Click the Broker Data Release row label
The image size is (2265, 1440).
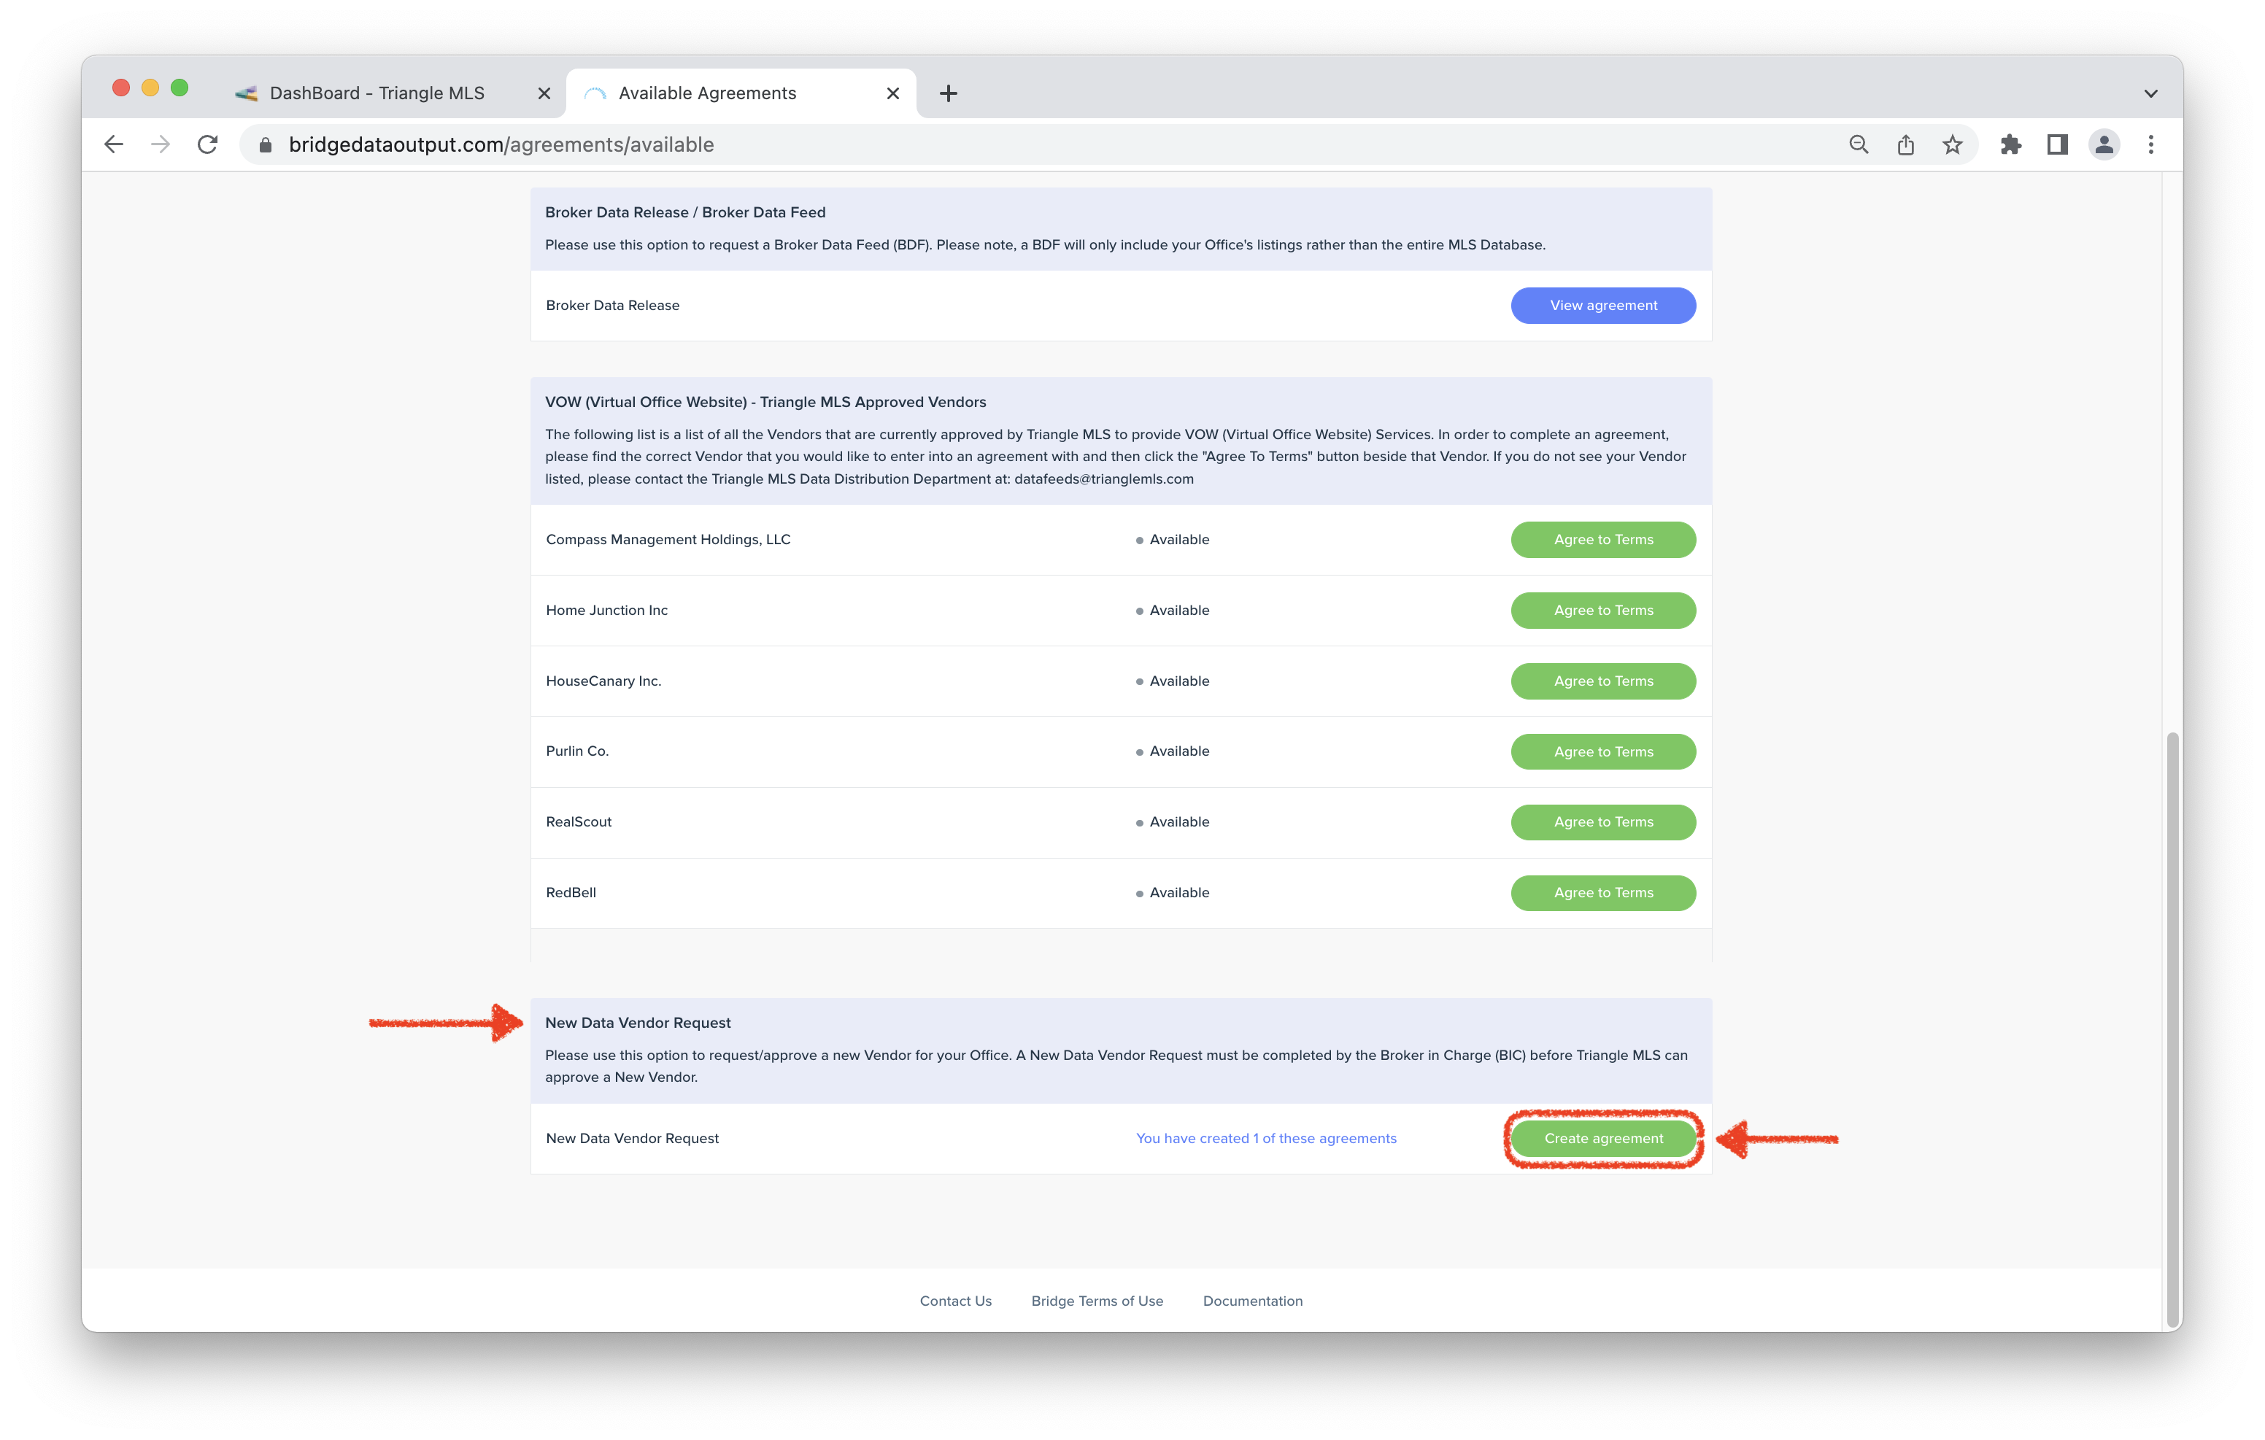point(612,306)
